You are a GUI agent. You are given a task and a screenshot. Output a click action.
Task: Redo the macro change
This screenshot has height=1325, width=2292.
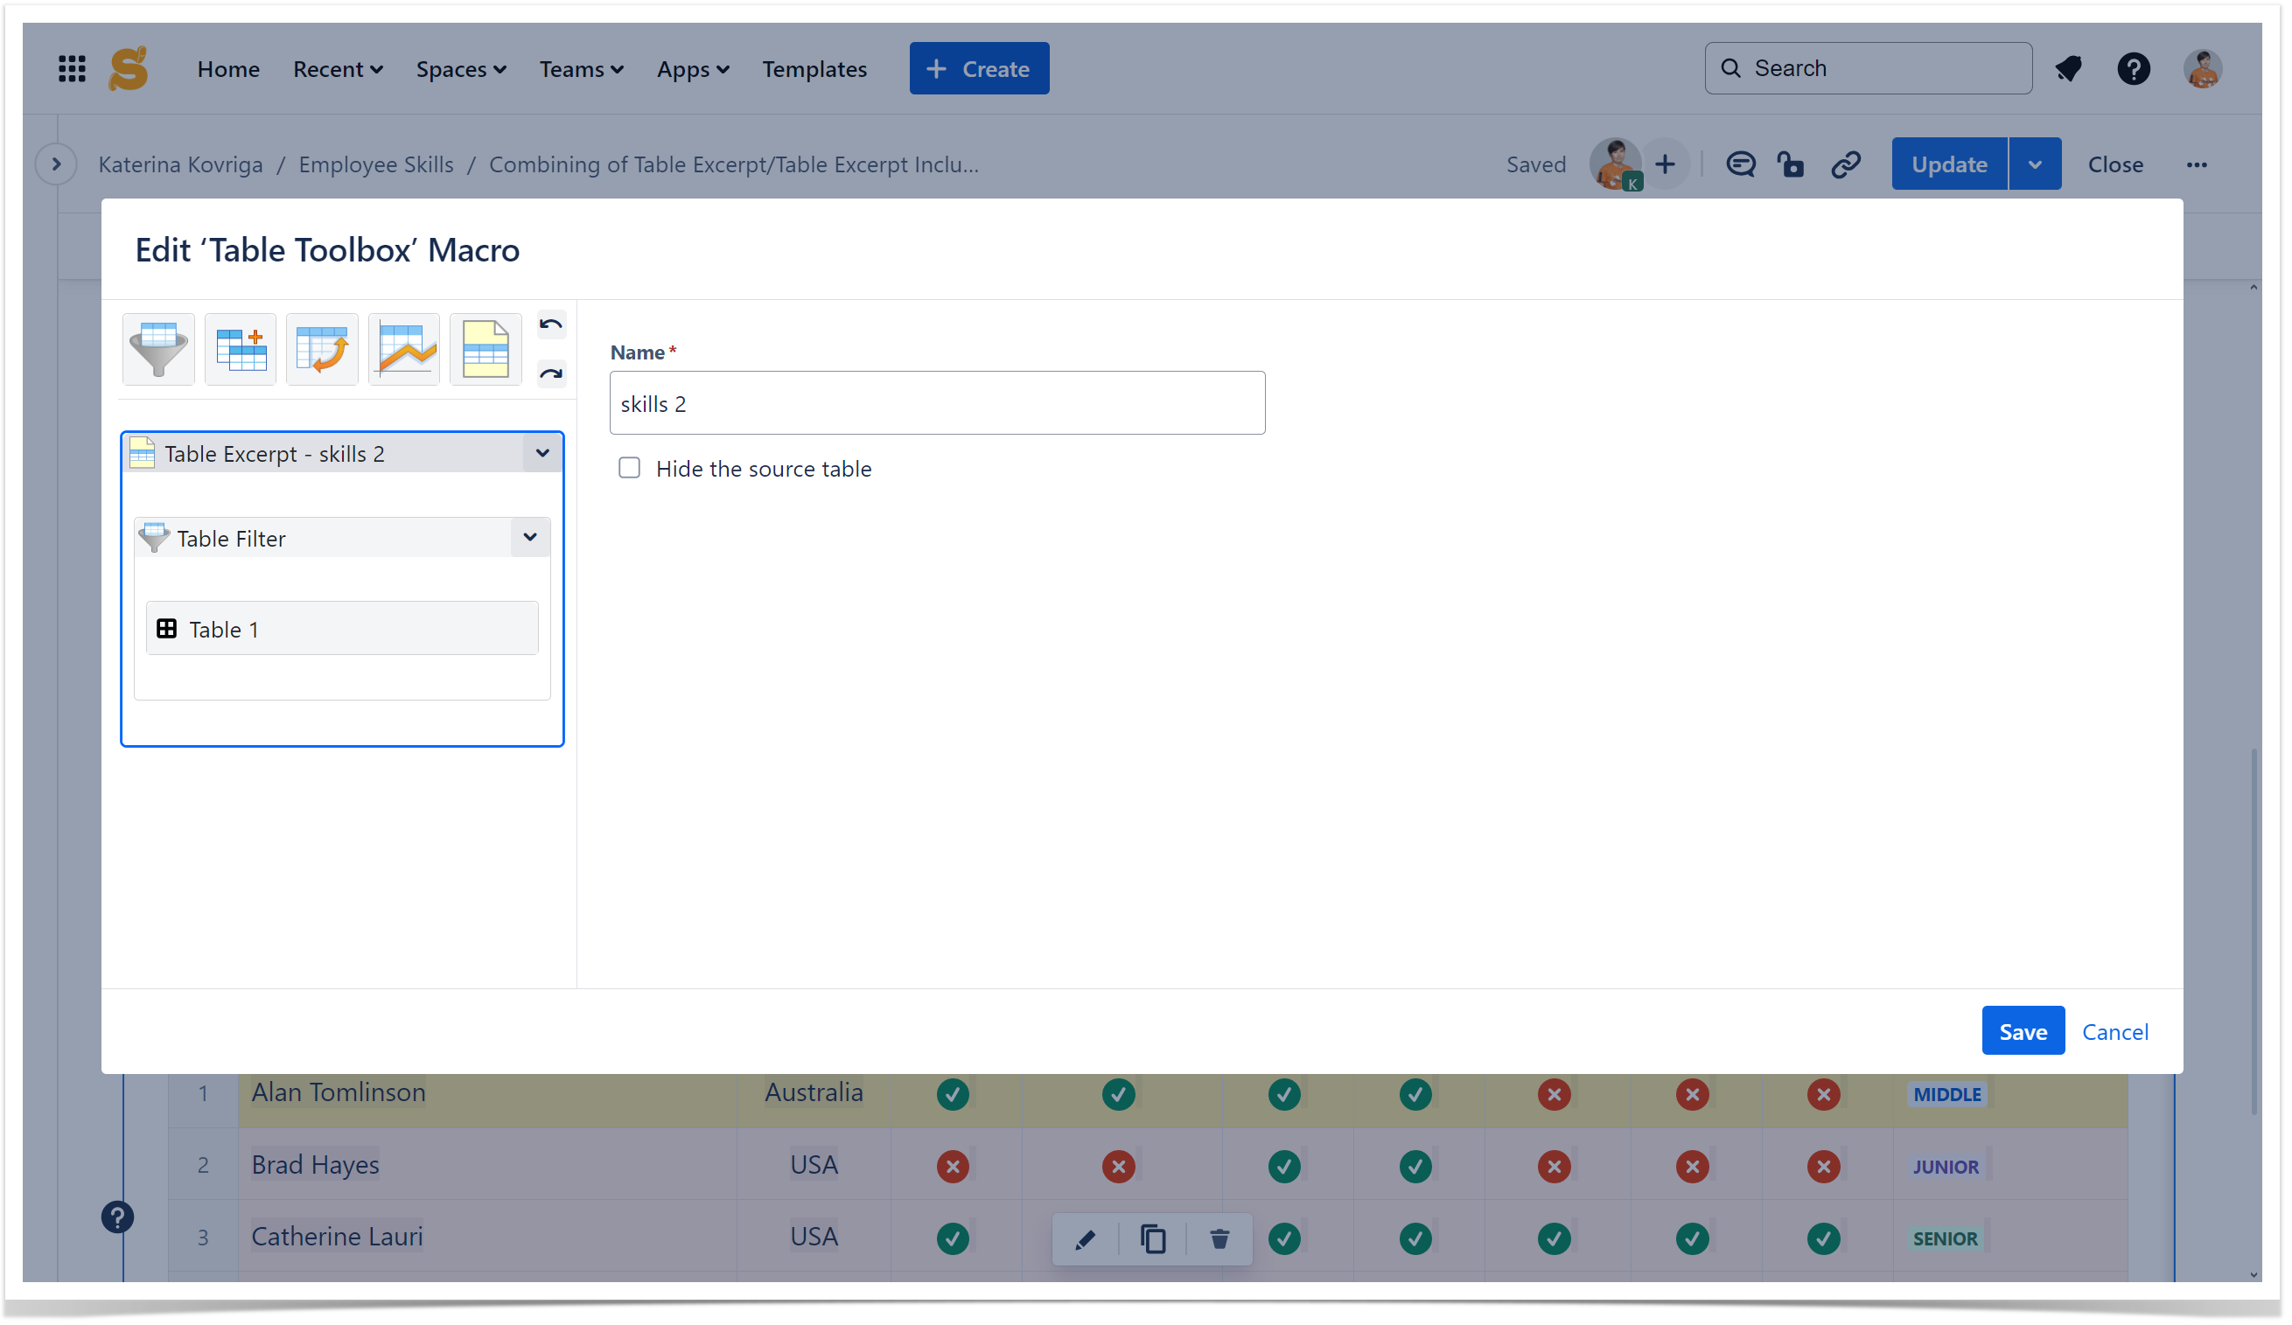[x=551, y=373]
